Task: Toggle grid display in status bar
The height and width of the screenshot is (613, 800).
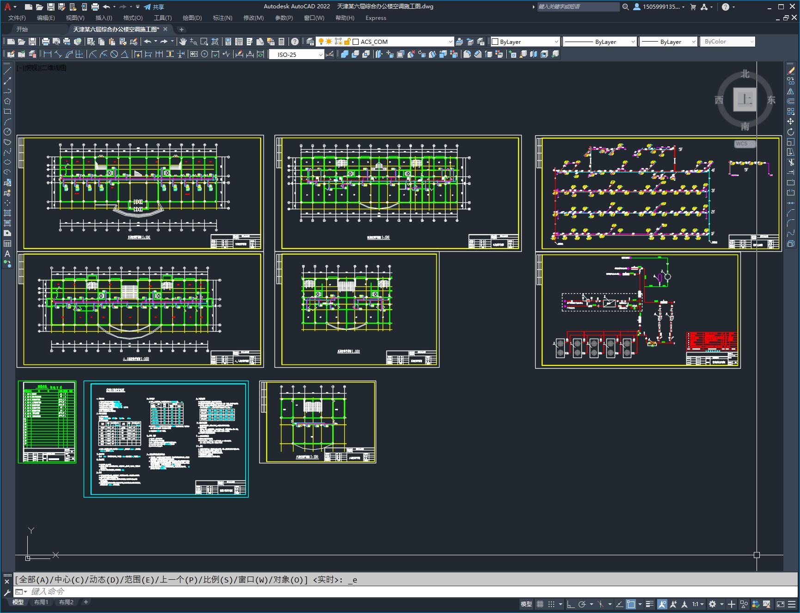Action: [540, 604]
